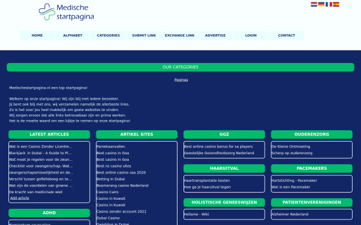Open the ADVERTISE menu item

click(x=215, y=35)
